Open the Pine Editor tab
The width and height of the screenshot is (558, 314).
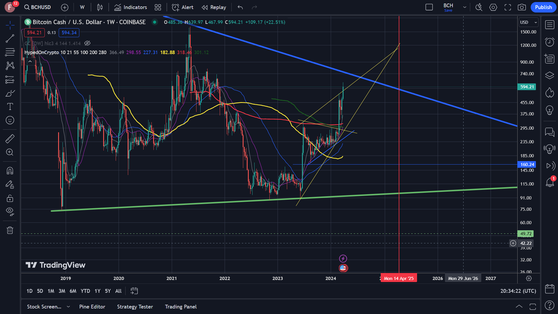tap(92, 307)
